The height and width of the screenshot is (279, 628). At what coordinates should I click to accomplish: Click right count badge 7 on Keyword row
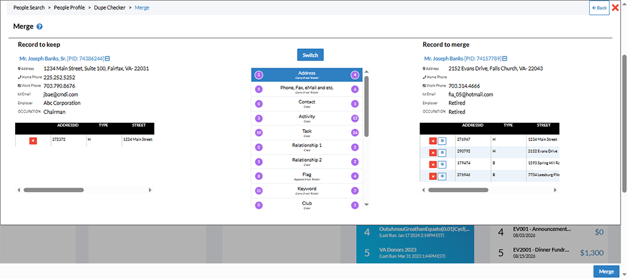click(354, 191)
